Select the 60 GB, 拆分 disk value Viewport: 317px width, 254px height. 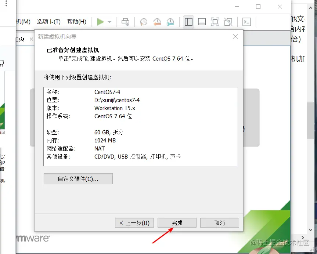click(109, 133)
